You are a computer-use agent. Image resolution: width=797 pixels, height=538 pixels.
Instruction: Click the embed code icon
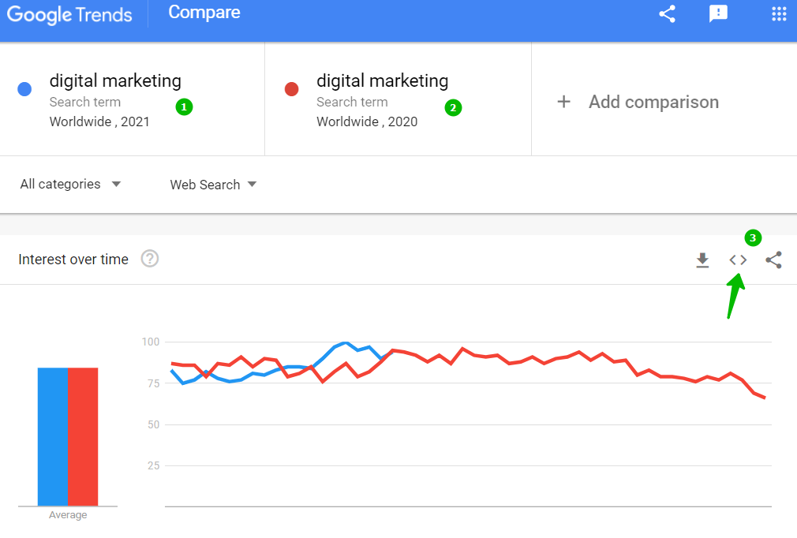(x=738, y=260)
